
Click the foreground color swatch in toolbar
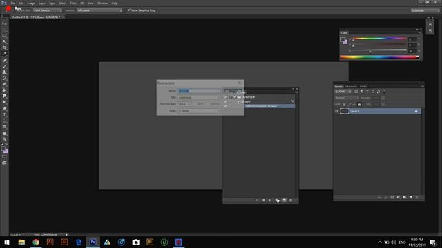tap(3, 149)
